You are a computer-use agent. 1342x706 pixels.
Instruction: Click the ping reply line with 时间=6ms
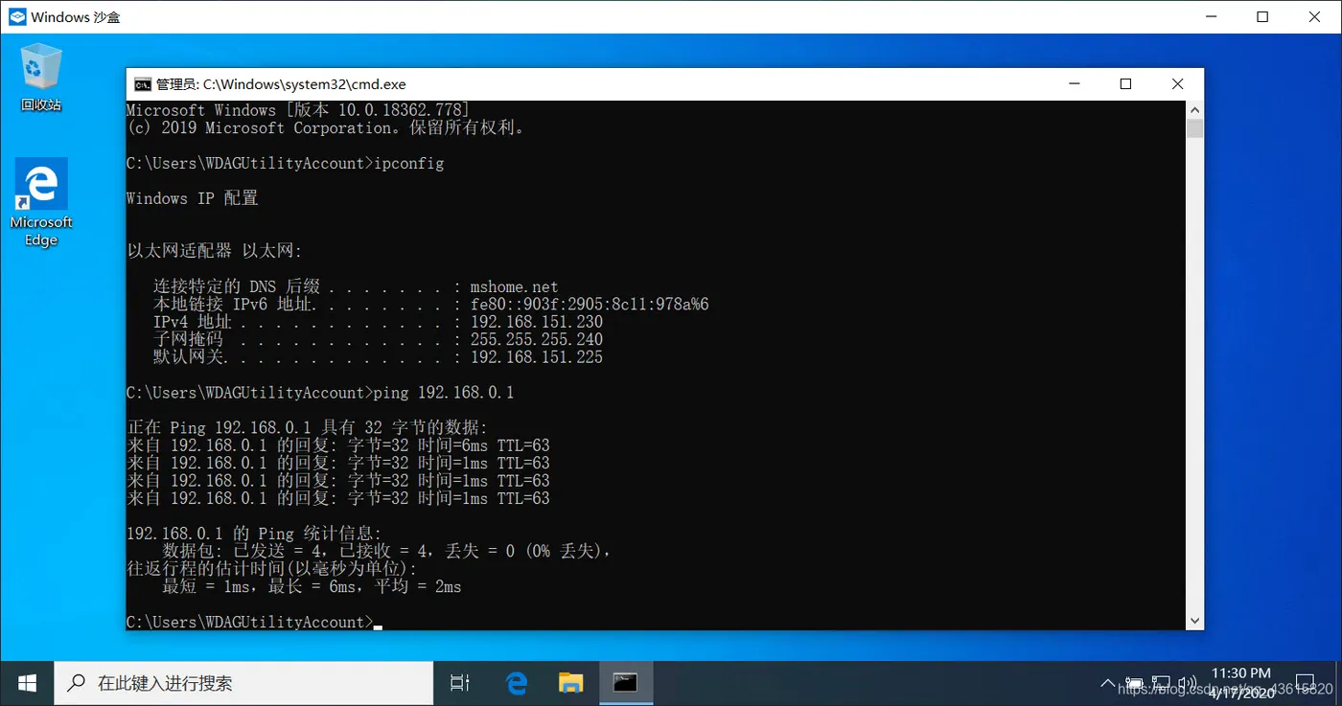pos(338,445)
